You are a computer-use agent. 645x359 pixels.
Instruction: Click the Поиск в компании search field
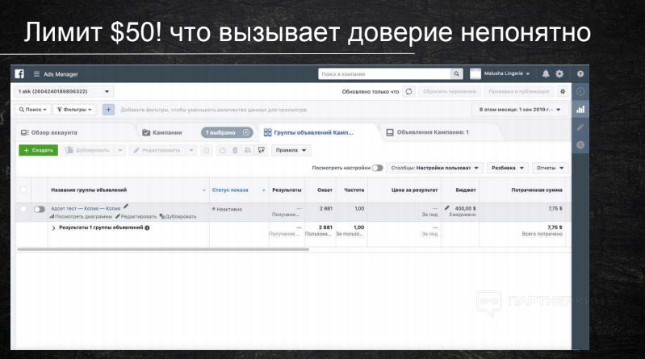point(384,74)
